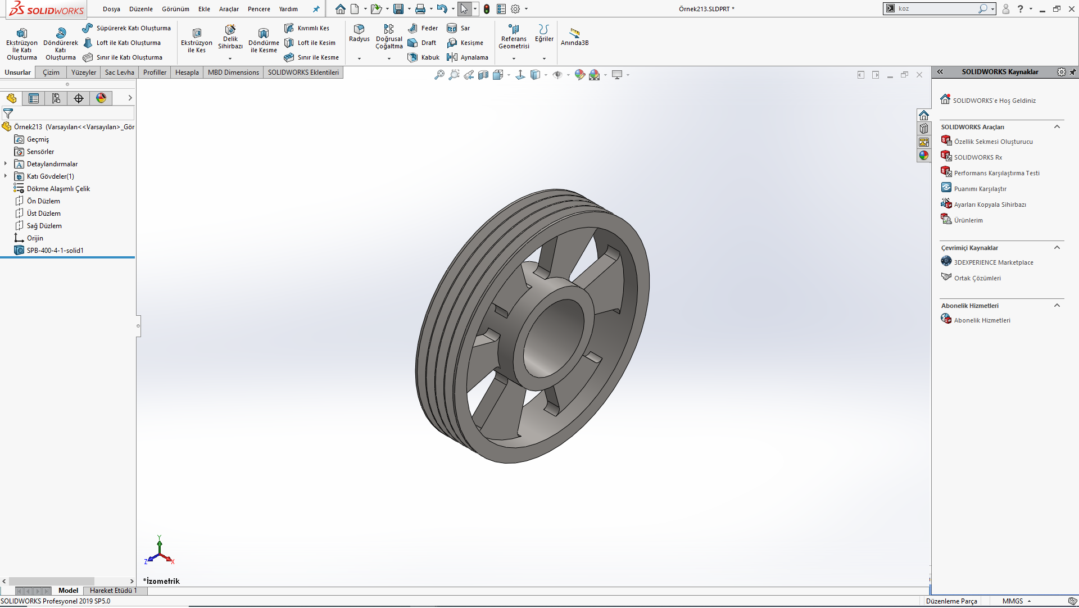Image resolution: width=1079 pixels, height=608 pixels.
Task: Click the search commands input field
Action: click(x=936, y=9)
